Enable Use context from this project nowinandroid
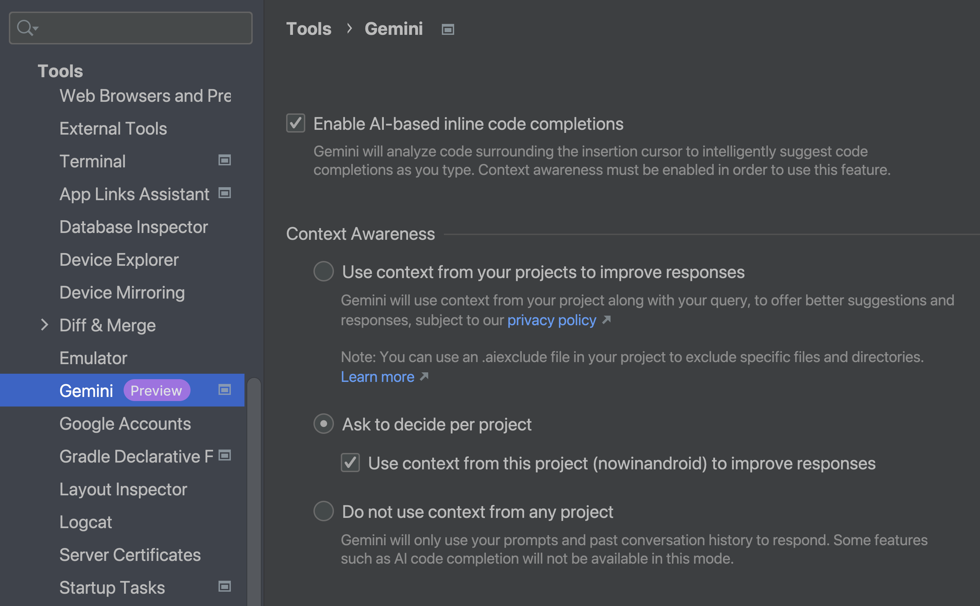 349,463
